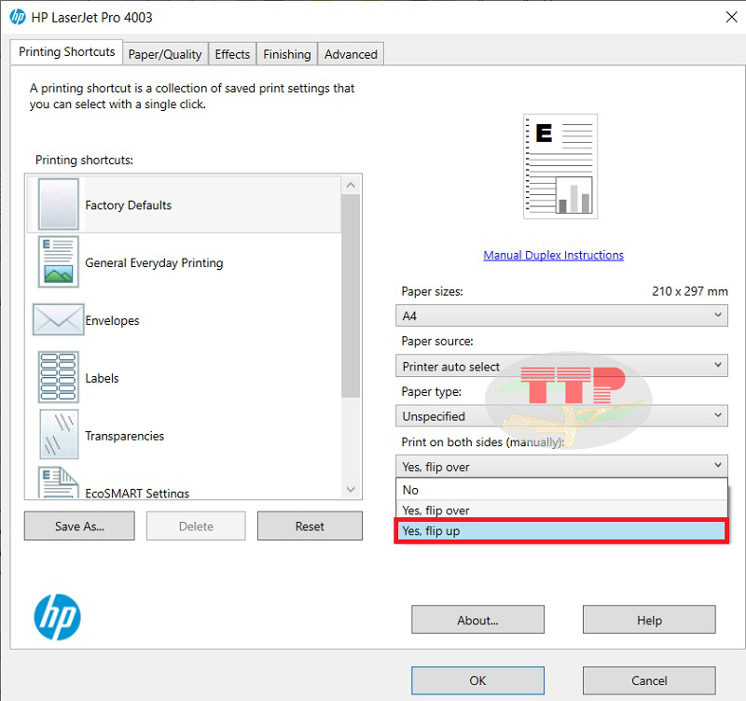Viewport: 746px width, 701px height.
Task: Select No in the duplex list
Action: click(561, 490)
